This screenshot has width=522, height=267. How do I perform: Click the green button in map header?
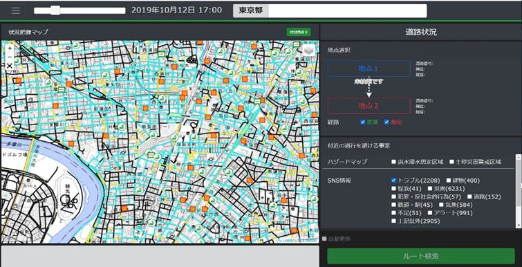tap(299, 32)
